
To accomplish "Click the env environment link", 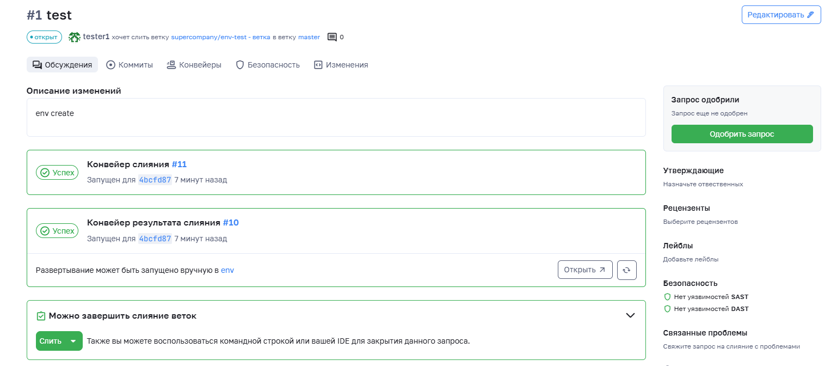I will [x=227, y=270].
